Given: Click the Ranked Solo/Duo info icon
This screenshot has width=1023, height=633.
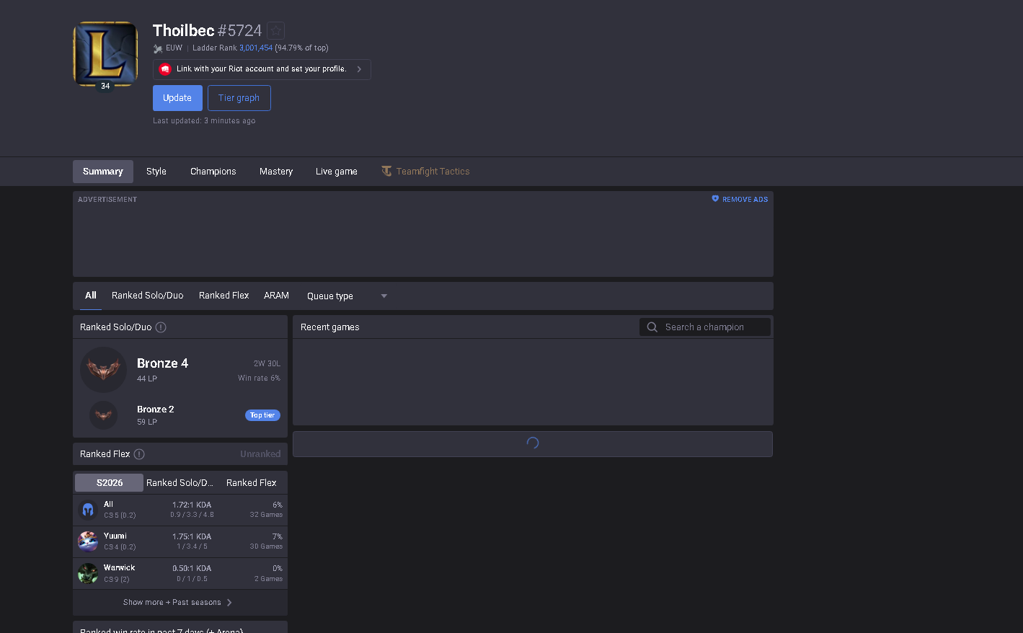Looking at the screenshot, I should pos(161,327).
